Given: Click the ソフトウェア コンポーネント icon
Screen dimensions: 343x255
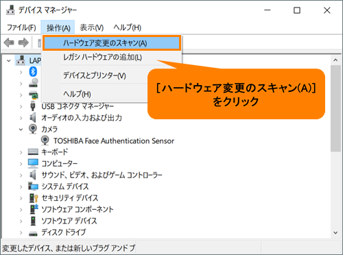Looking at the screenshot, I should click(x=34, y=209).
